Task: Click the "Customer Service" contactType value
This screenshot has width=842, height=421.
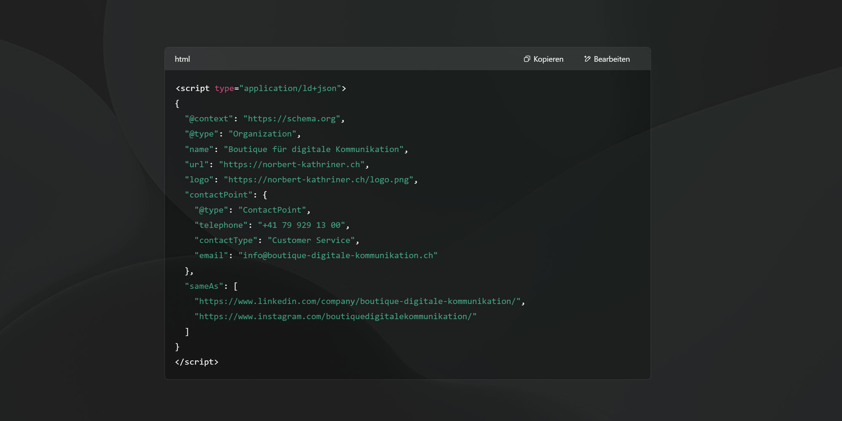Action: click(x=311, y=240)
